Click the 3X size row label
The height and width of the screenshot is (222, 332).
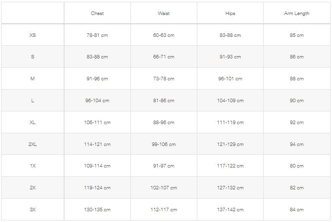(x=33, y=209)
